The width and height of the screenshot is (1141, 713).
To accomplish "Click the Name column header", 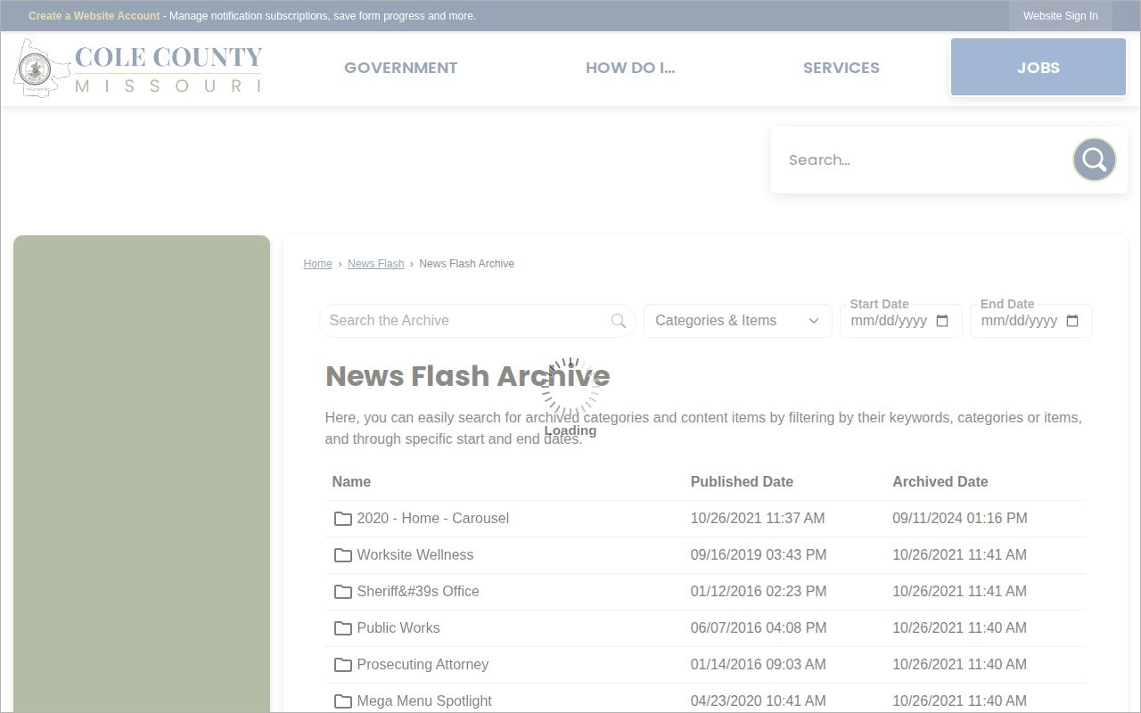I will pyautogui.click(x=351, y=481).
